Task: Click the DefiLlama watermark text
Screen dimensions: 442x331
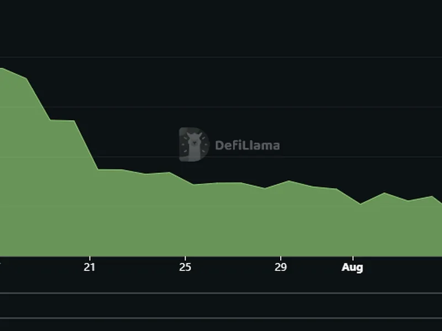Action: tap(247, 146)
